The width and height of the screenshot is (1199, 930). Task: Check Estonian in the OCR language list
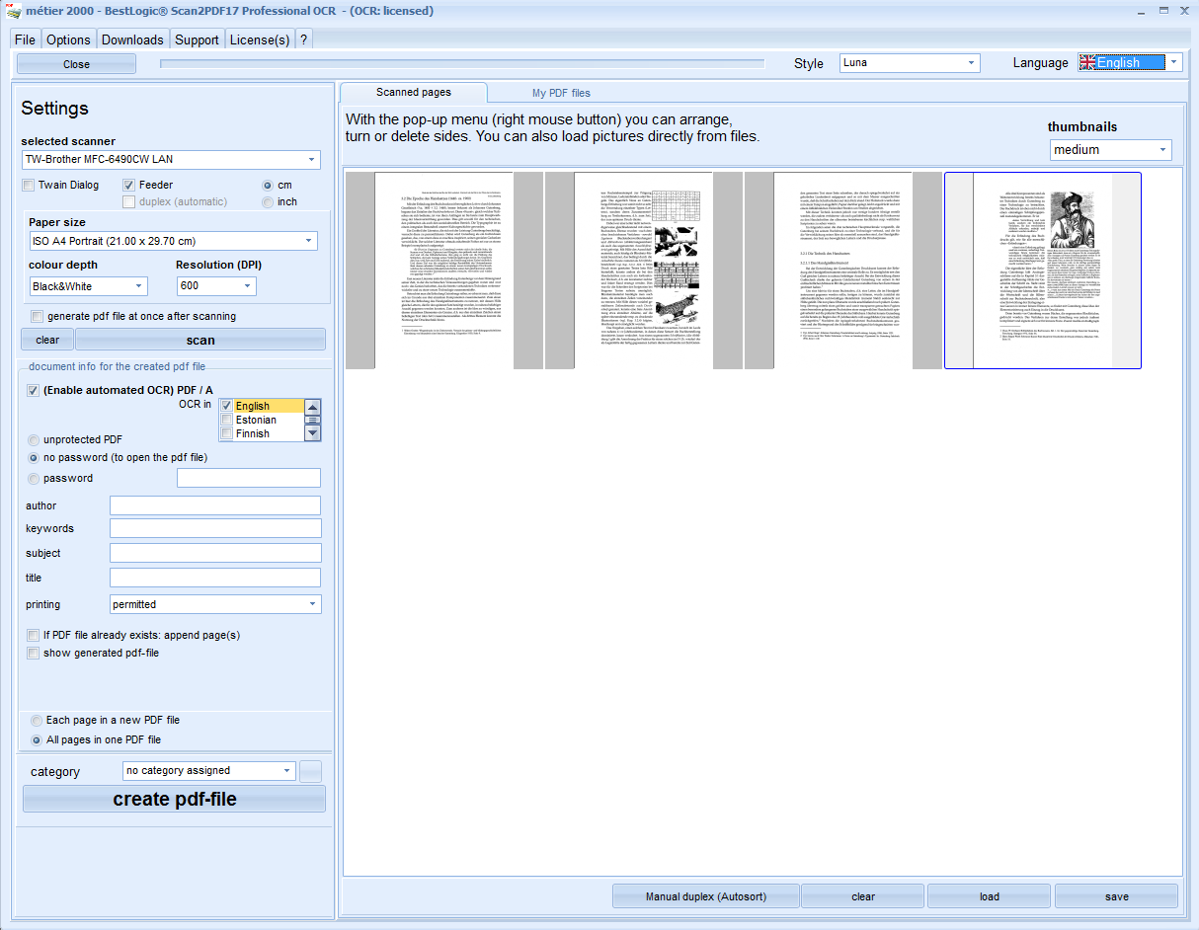[227, 420]
